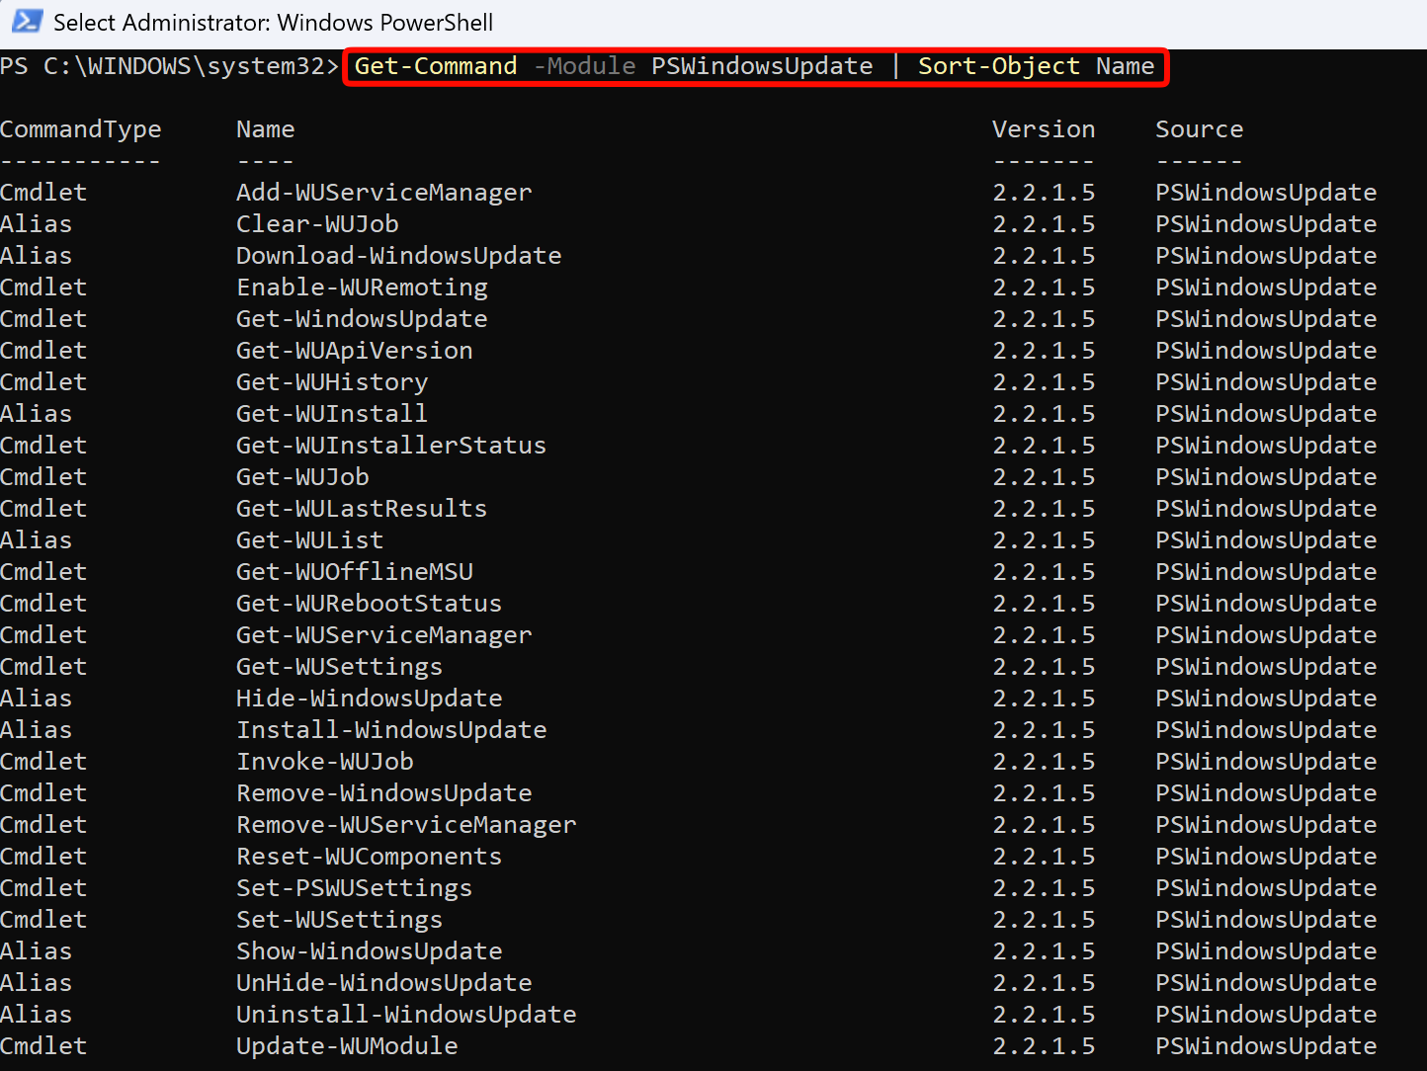Click source 'PSWindowsUpdate' in the Get-WUOfflineMSU row

point(1266,572)
